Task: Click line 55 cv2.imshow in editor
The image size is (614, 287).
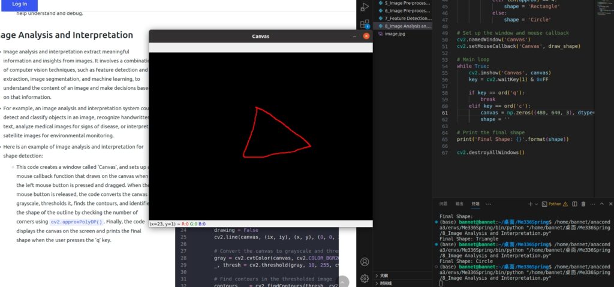Action: coord(510,73)
